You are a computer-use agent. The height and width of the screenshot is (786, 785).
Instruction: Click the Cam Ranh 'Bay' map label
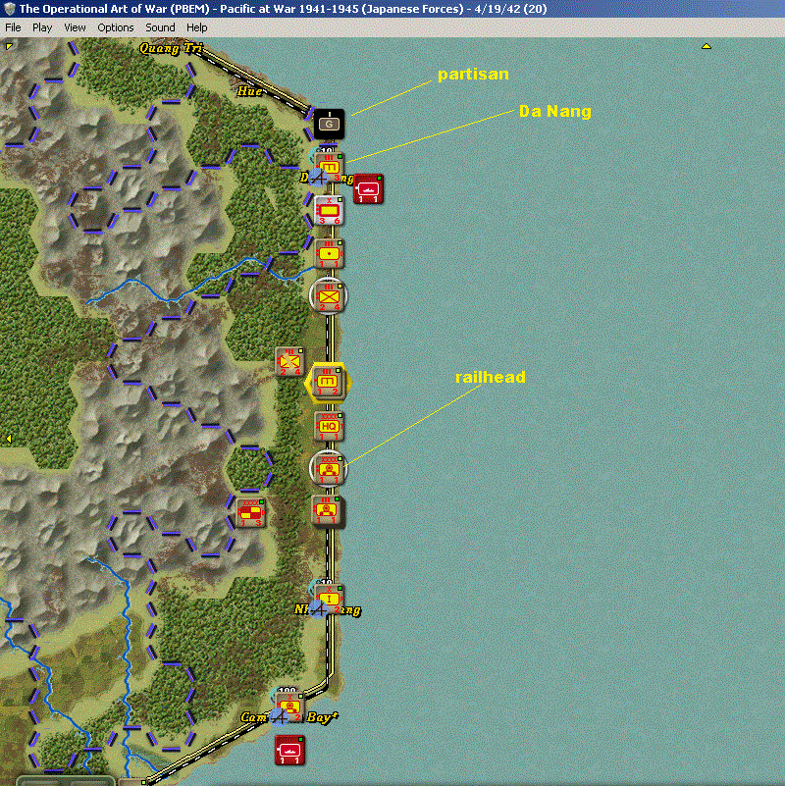[321, 717]
